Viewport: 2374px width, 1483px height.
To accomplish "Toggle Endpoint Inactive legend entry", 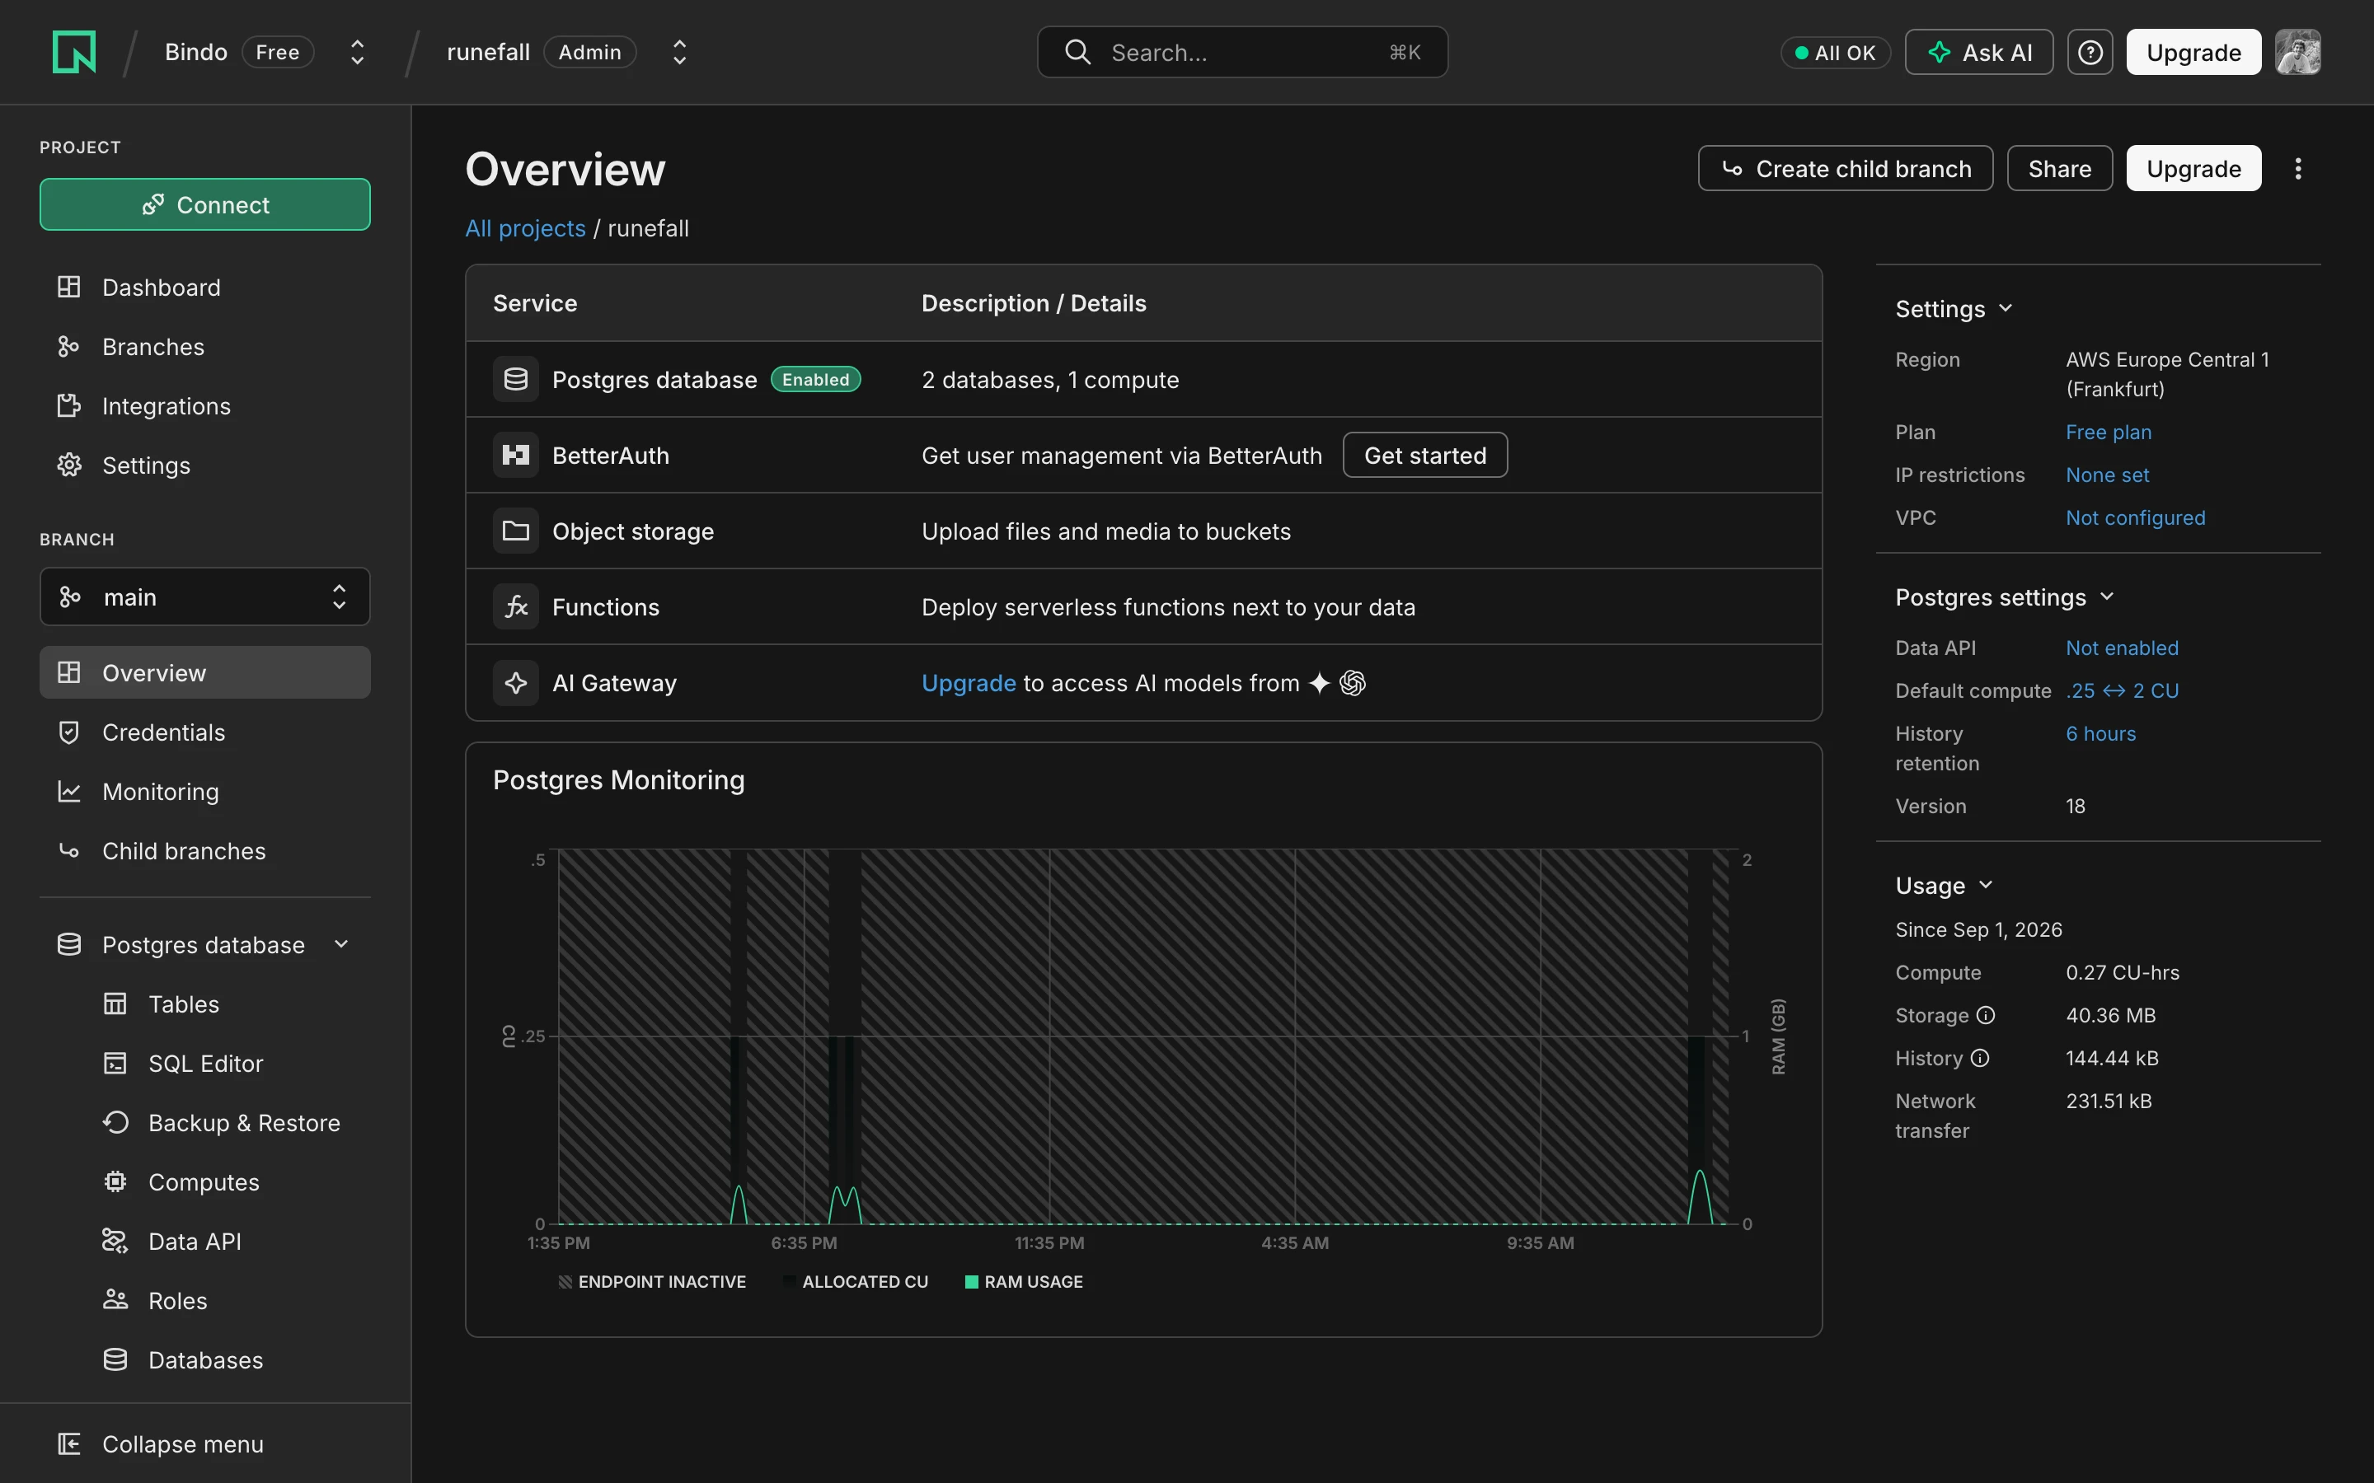I will coord(652,1282).
